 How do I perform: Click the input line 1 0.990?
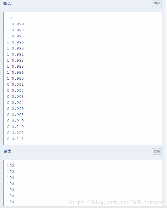point(15,79)
